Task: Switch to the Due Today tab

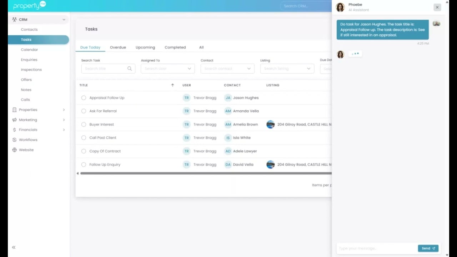Action: [90, 47]
